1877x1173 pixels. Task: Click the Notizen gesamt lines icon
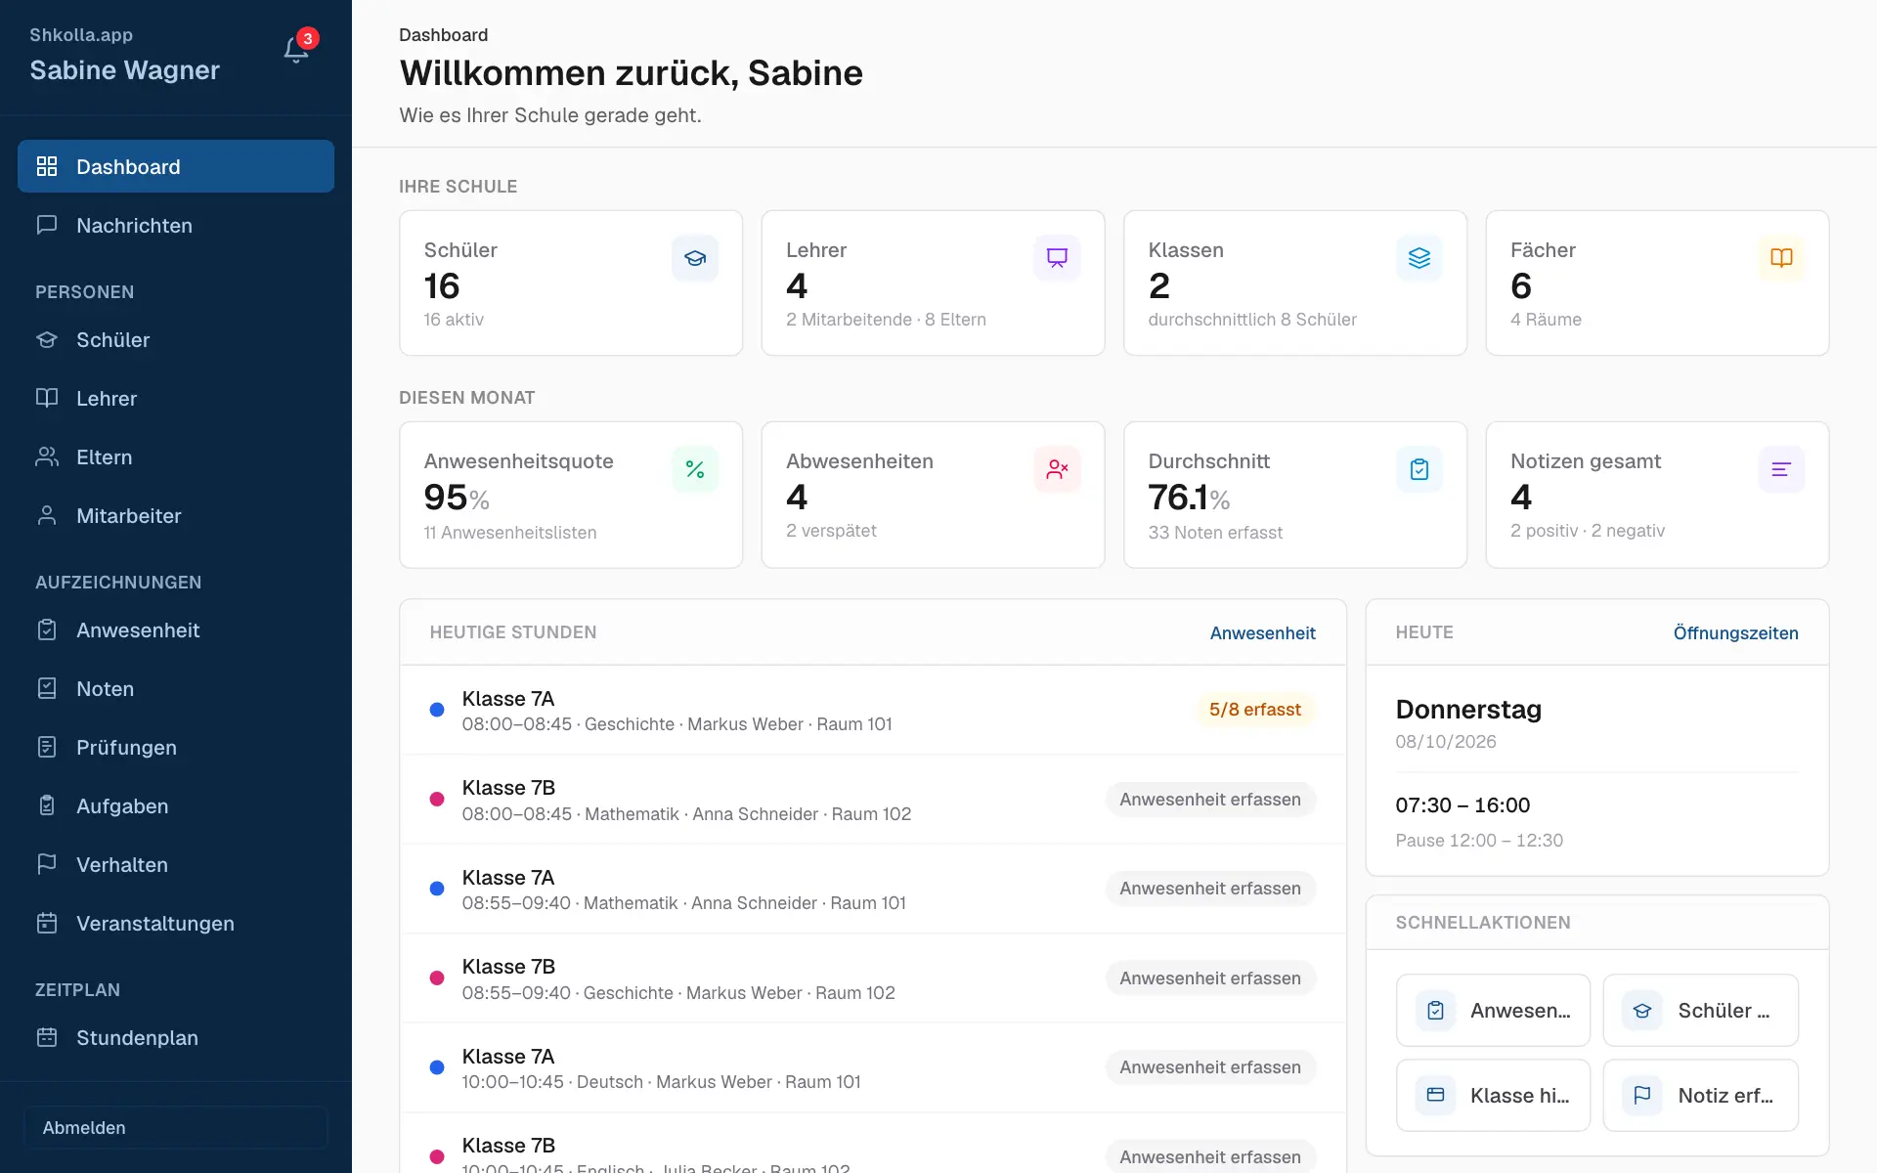(1781, 469)
